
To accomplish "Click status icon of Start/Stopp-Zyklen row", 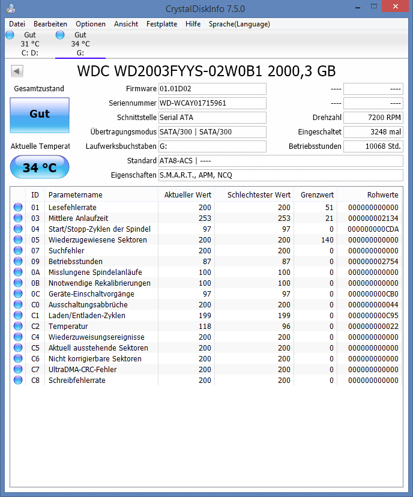I will [x=18, y=229].
